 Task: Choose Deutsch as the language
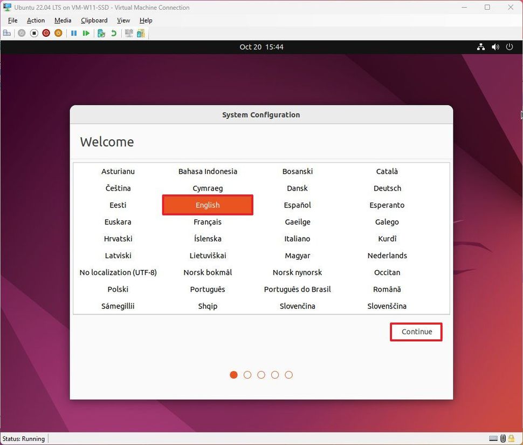(387, 188)
